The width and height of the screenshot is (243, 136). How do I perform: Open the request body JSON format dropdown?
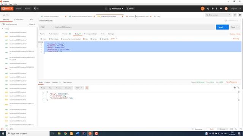coord(114,39)
